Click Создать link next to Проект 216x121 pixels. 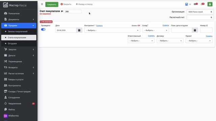pyautogui.click(x=209, y=36)
